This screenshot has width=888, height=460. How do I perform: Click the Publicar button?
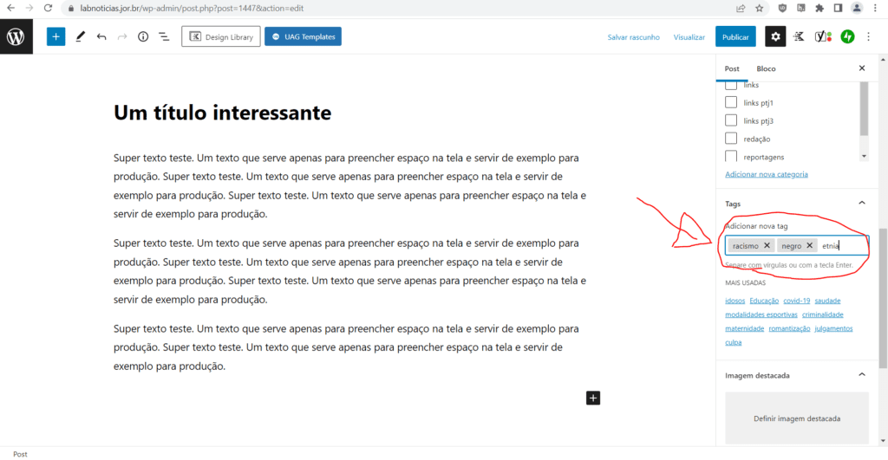[735, 36]
